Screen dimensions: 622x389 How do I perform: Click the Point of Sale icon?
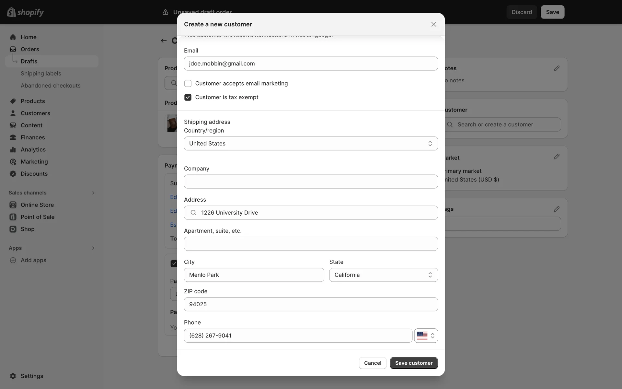pos(13,217)
